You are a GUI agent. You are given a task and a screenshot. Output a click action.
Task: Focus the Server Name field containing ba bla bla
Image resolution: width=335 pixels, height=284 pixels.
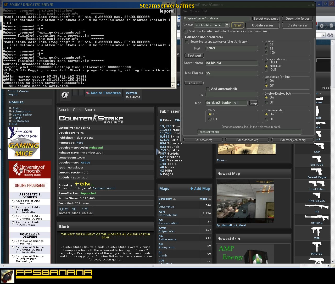(x=232, y=63)
